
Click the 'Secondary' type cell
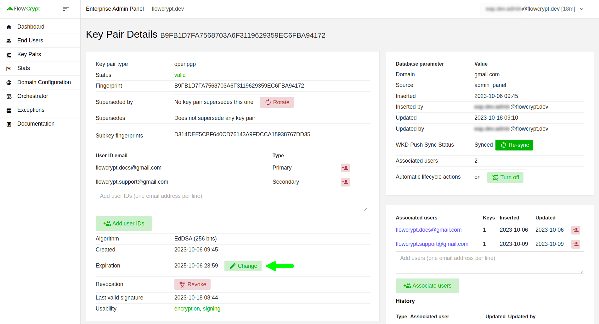point(286,182)
